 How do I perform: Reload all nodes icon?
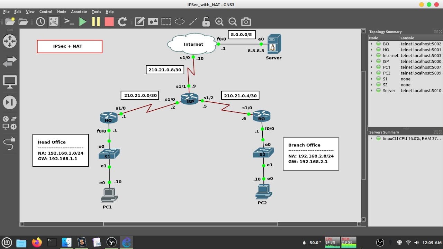click(x=122, y=22)
